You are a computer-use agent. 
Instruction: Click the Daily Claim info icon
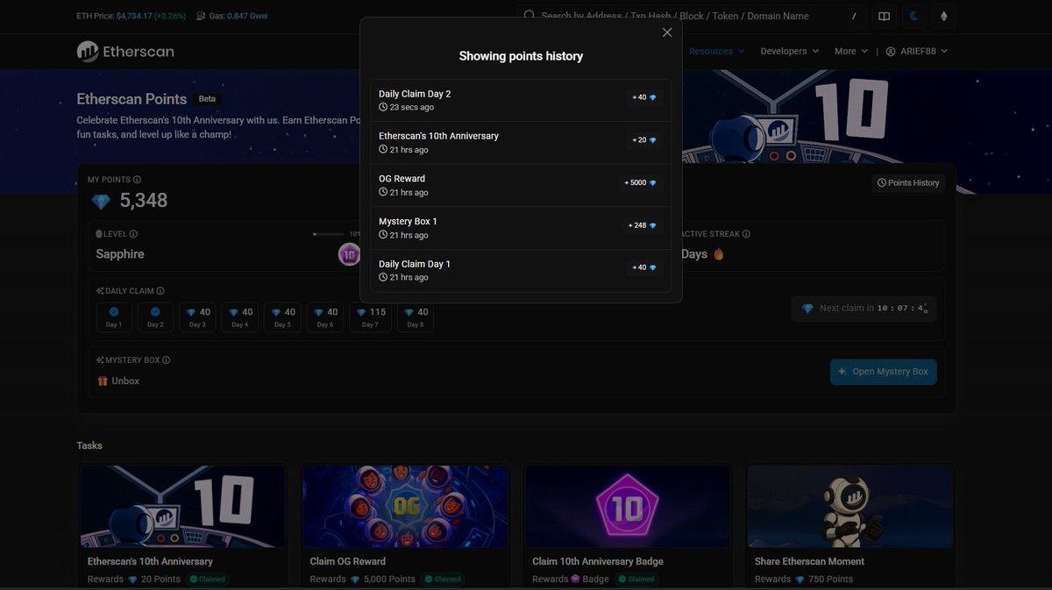[160, 291]
